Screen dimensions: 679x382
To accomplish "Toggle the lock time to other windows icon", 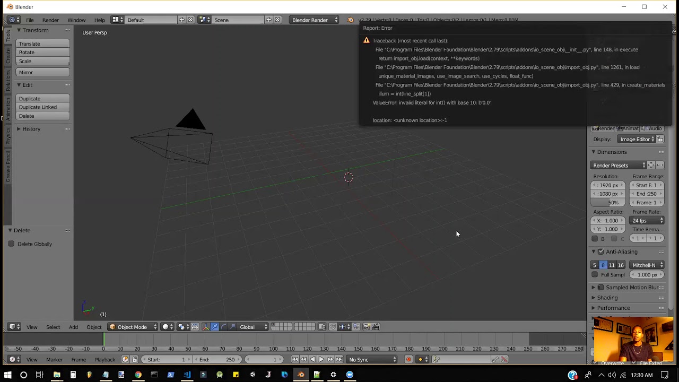I will (134, 360).
